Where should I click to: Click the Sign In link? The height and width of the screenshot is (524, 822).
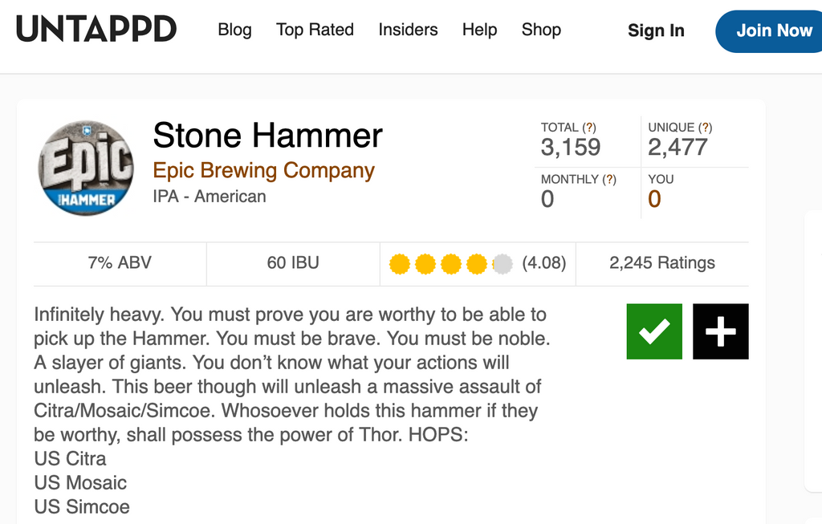(656, 30)
